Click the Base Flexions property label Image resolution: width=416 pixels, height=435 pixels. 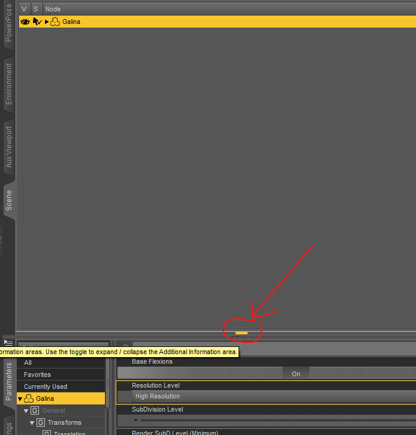point(152,361)
